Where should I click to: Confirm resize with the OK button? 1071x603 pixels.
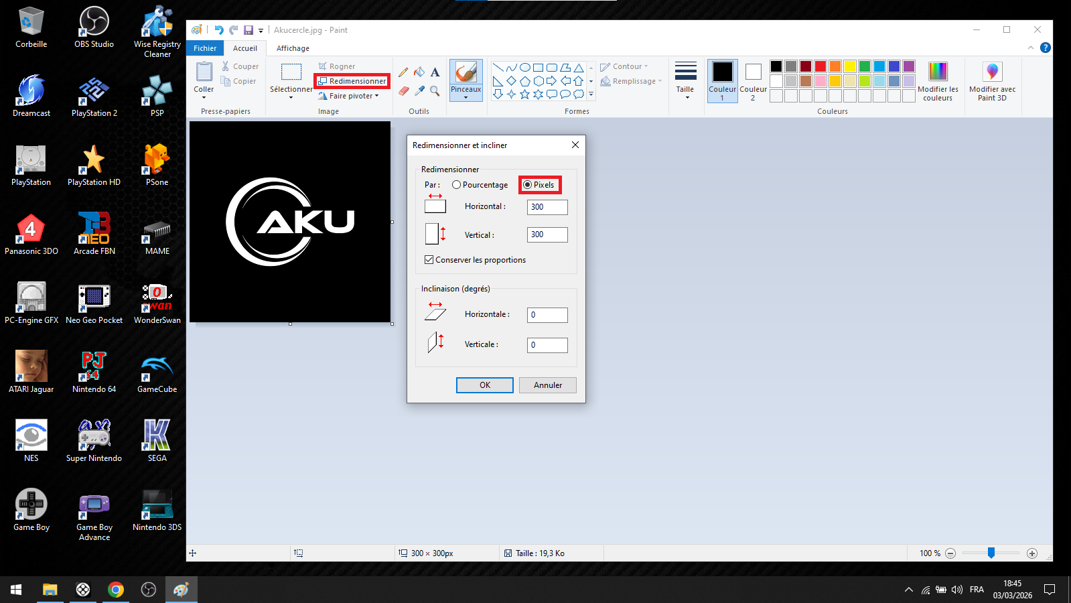(x=484, y=385)
